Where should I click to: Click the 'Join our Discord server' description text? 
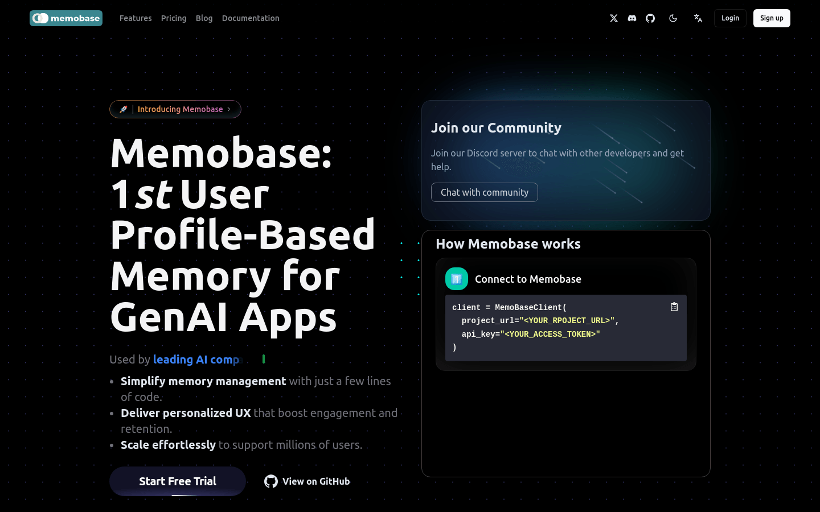click(x=557, y=160)
